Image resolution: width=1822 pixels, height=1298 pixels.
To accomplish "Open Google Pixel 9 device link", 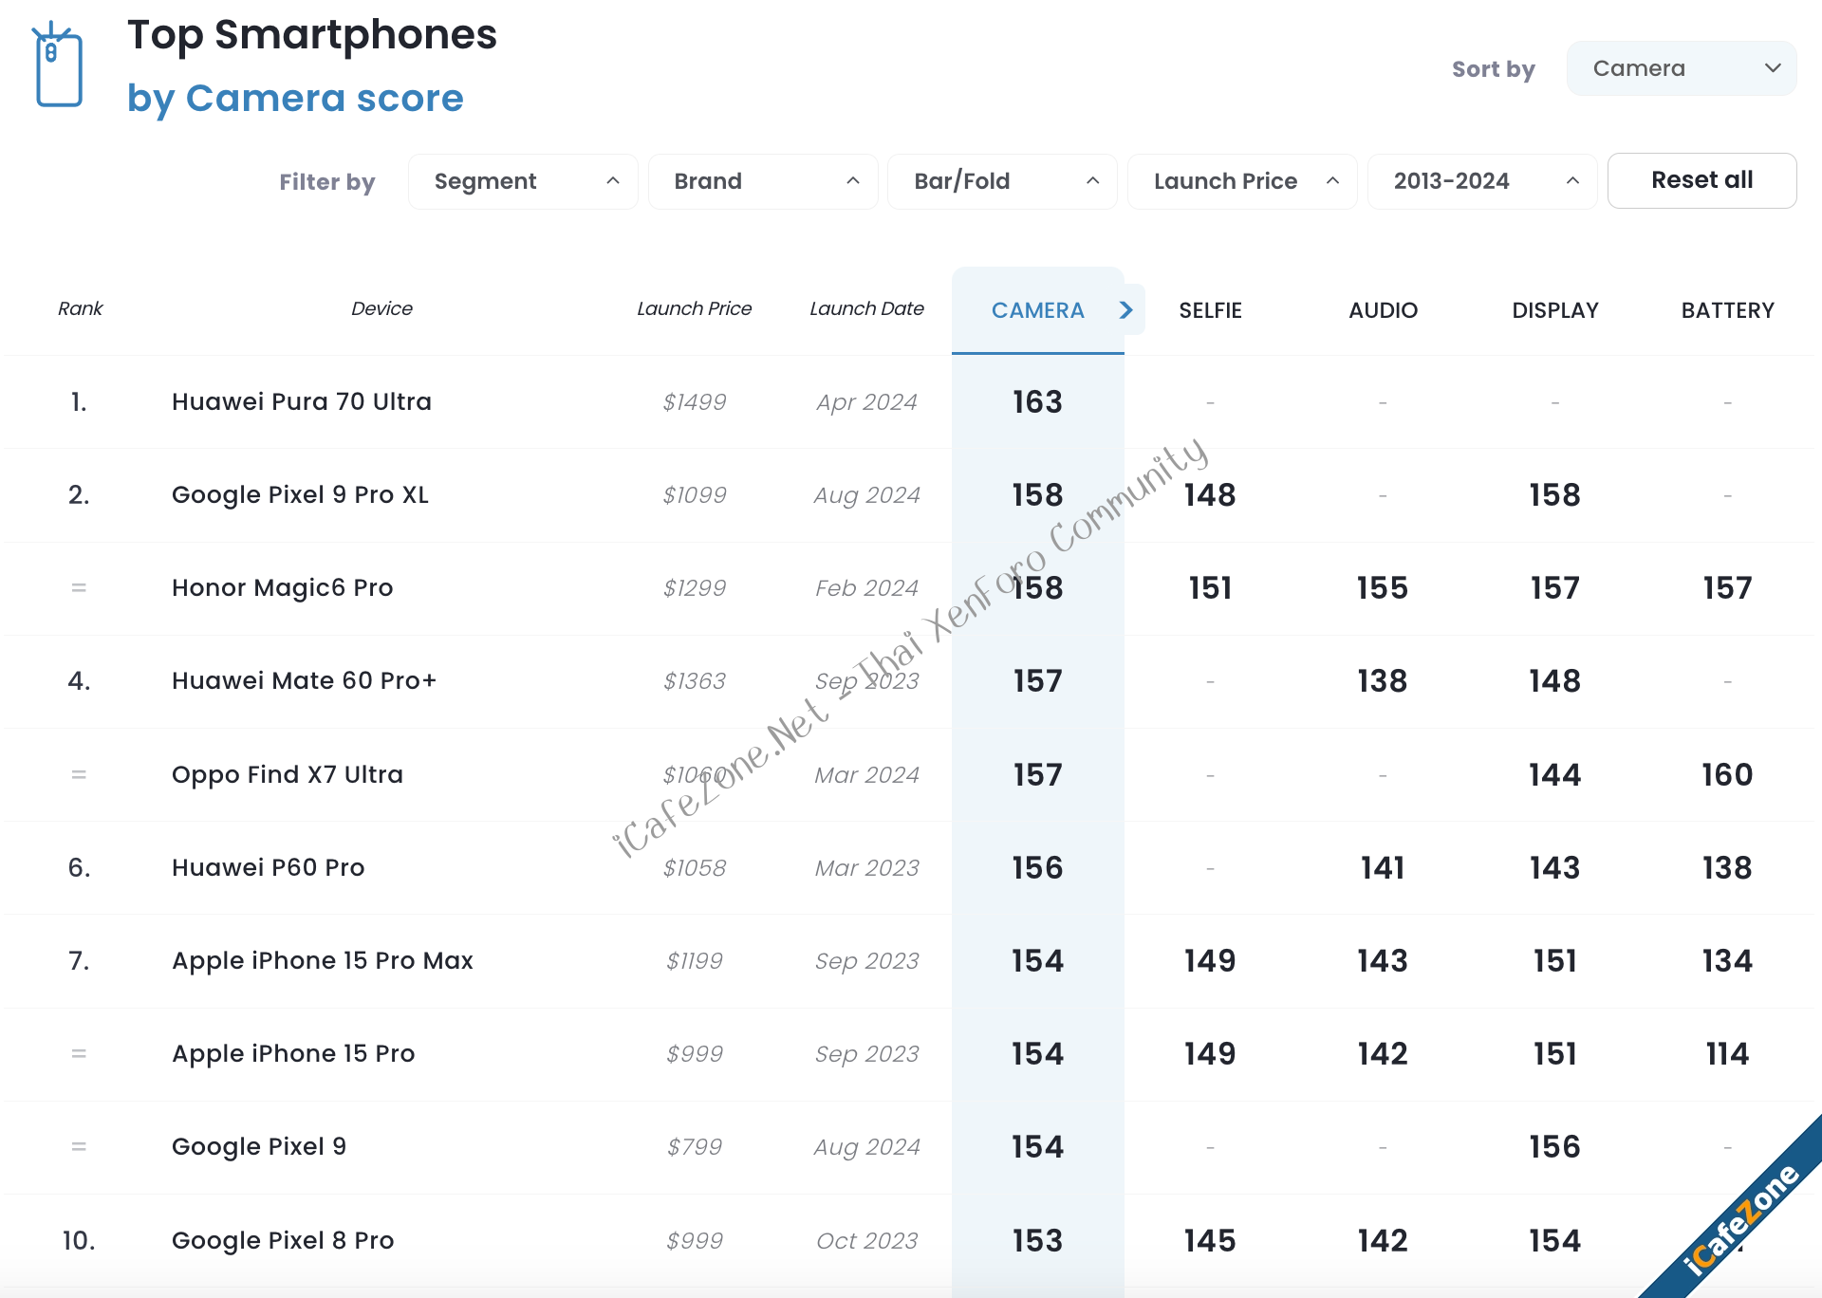I will (x=259, y=1146).
